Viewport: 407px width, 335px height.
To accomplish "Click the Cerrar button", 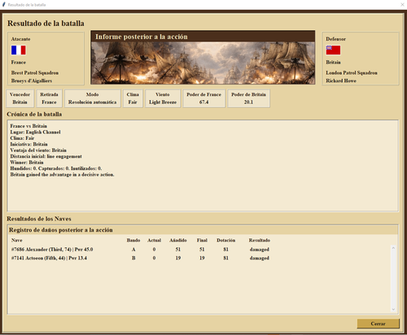I will tap(378, 324).
